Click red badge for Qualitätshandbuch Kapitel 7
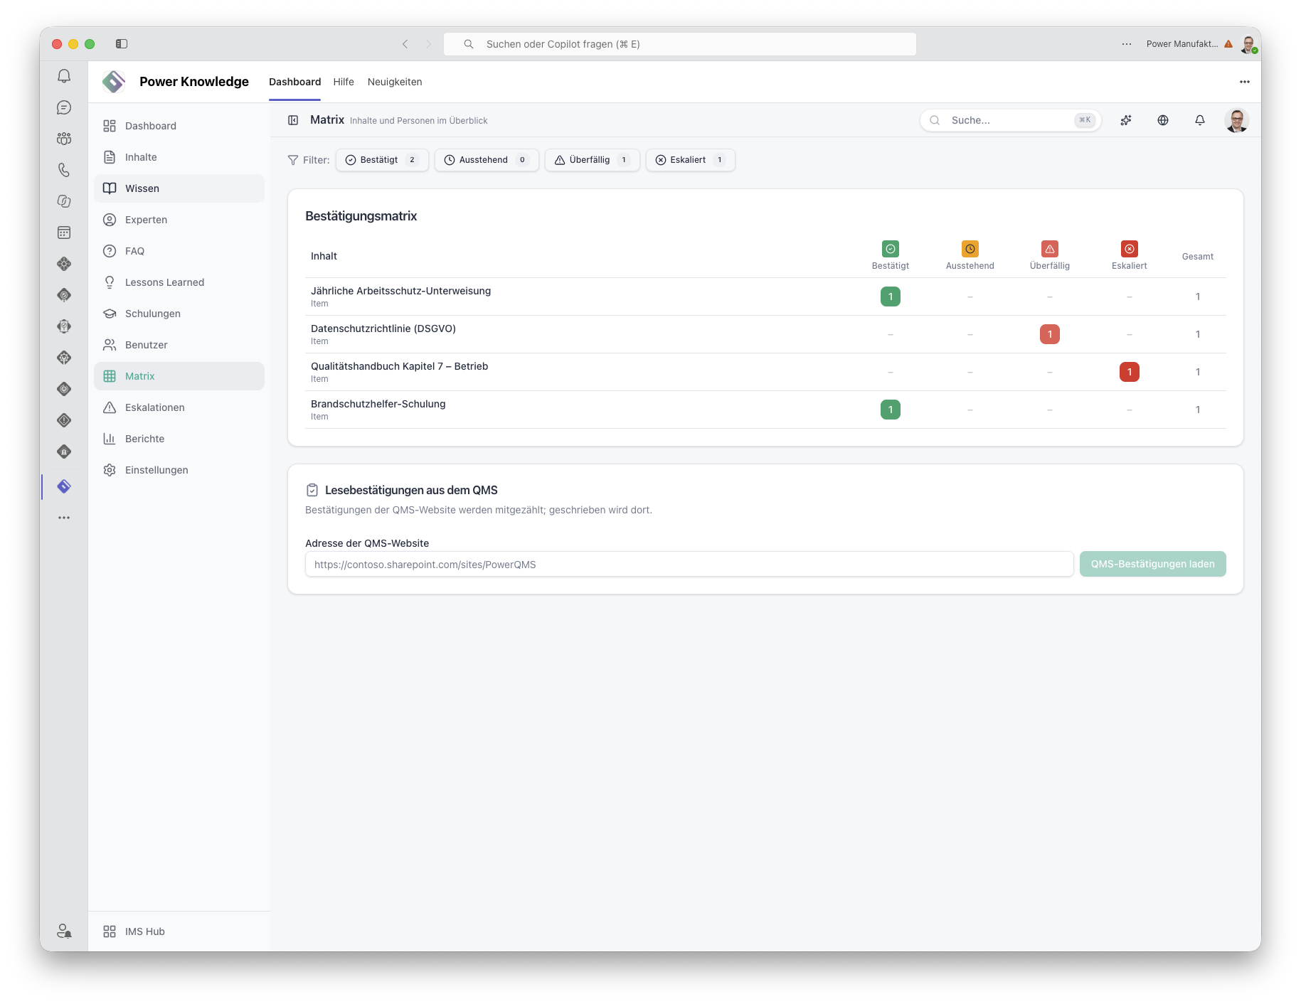This screenshot has height=1004, width=1301. pyautogui.click(x=1130, y=372)
